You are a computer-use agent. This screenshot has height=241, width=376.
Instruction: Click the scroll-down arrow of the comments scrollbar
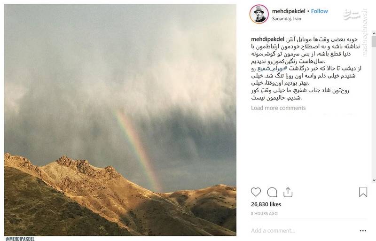click(374, 180)
